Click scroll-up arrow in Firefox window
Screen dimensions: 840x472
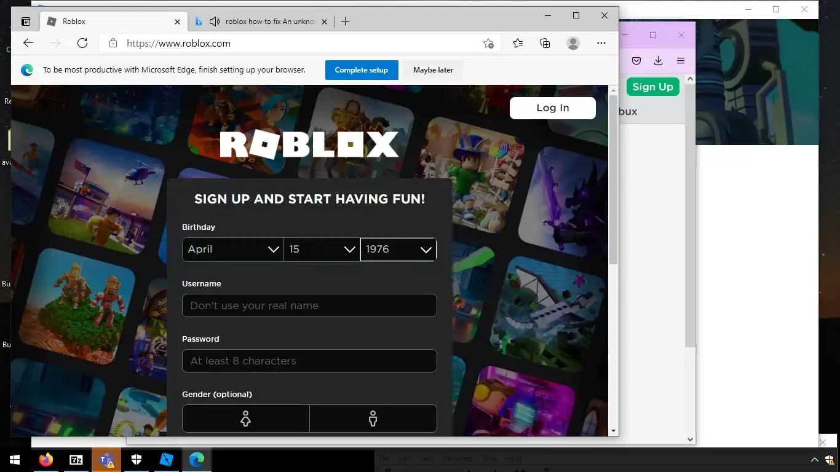tap(690, 79)
